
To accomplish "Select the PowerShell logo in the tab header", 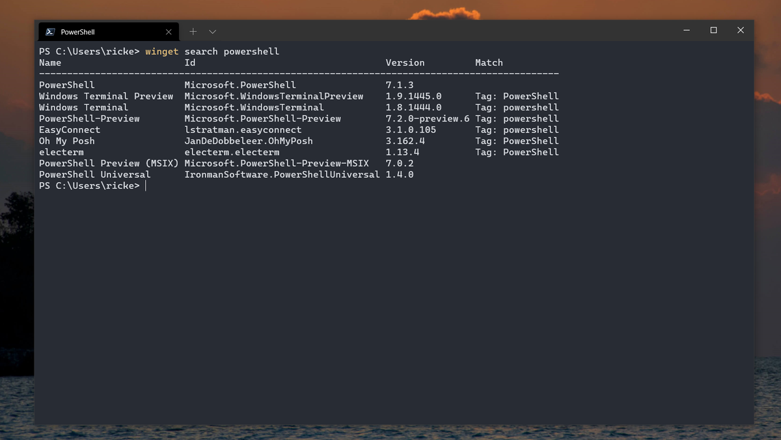I will coord(49,31).
